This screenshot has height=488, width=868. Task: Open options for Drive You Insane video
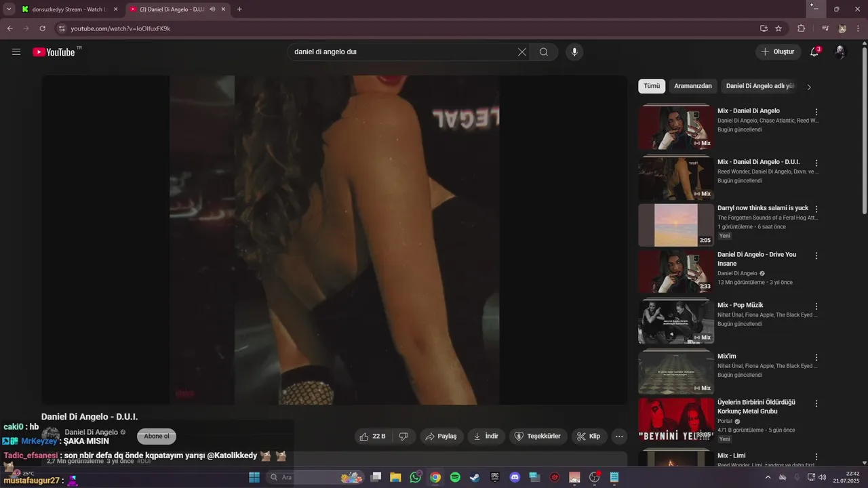(816, 256)
